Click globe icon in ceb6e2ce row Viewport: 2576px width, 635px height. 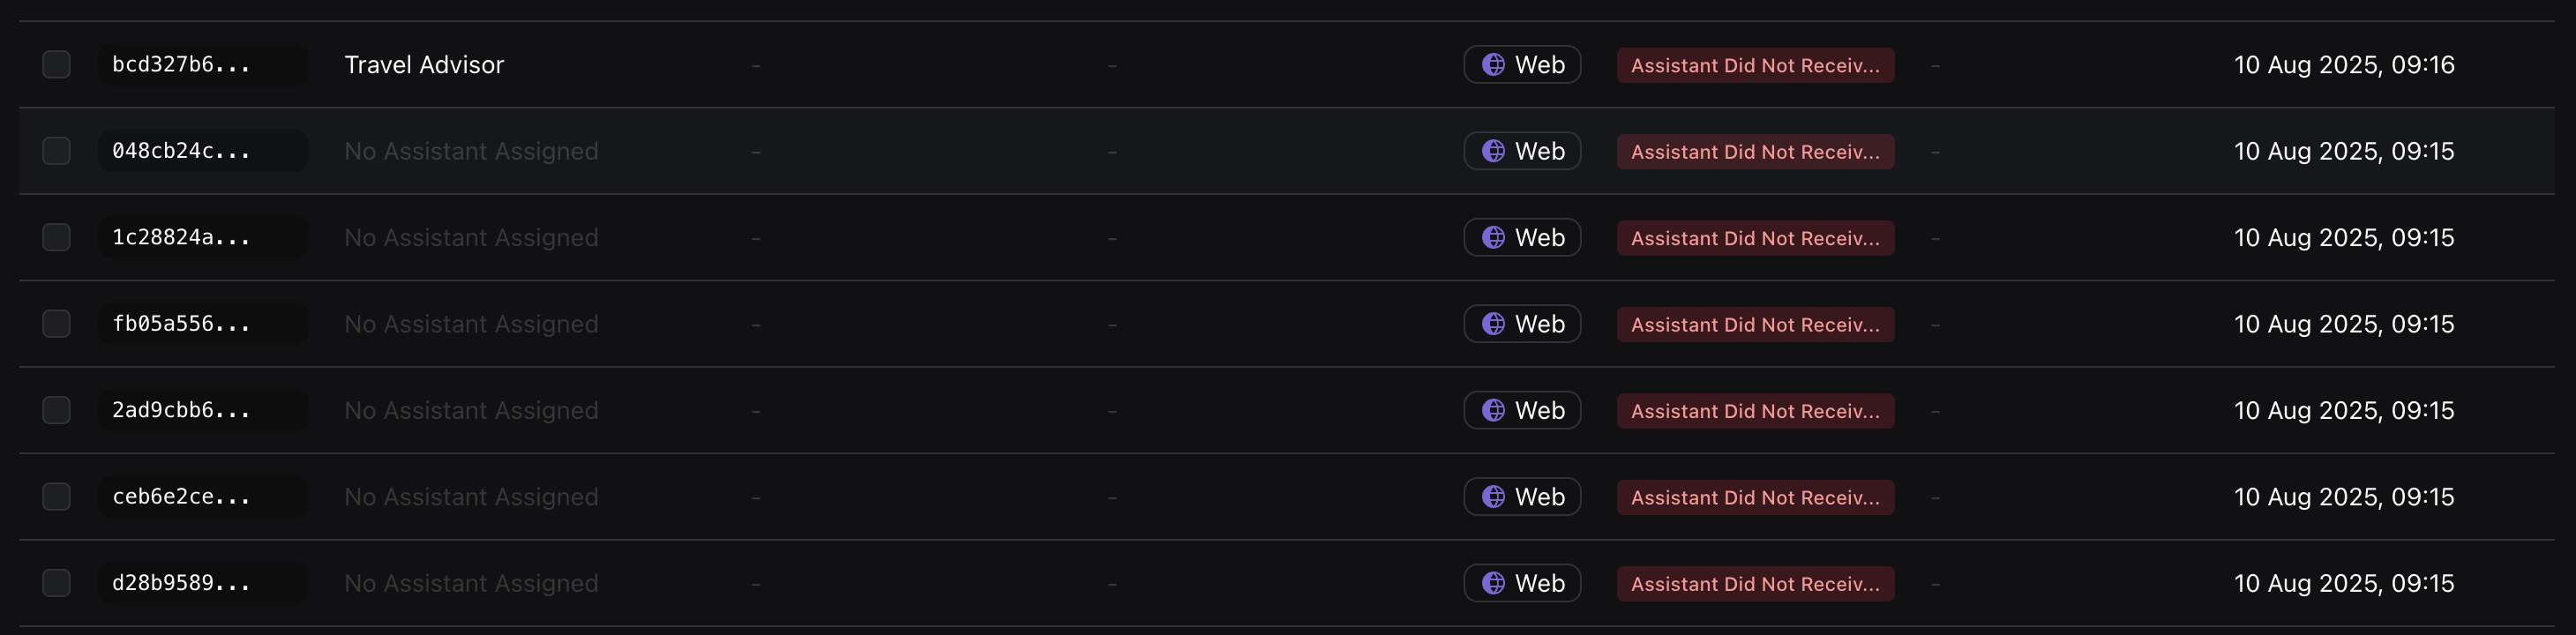pyautogui.click(x=1493, y=497)
